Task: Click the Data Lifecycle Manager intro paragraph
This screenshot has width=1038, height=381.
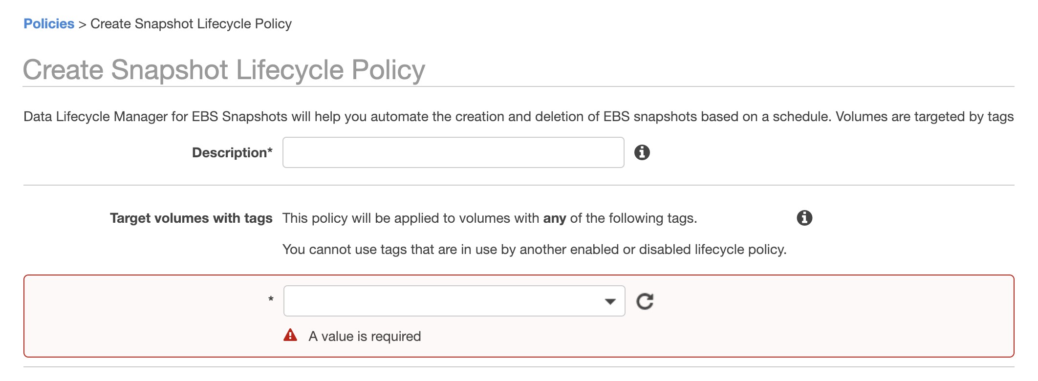Action: (518, 117)
